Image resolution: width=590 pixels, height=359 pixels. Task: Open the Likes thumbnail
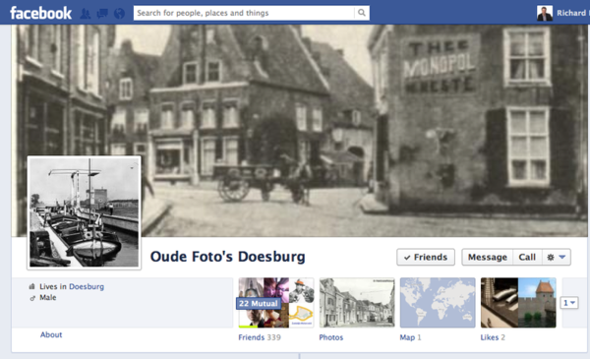tap(518, 303)
